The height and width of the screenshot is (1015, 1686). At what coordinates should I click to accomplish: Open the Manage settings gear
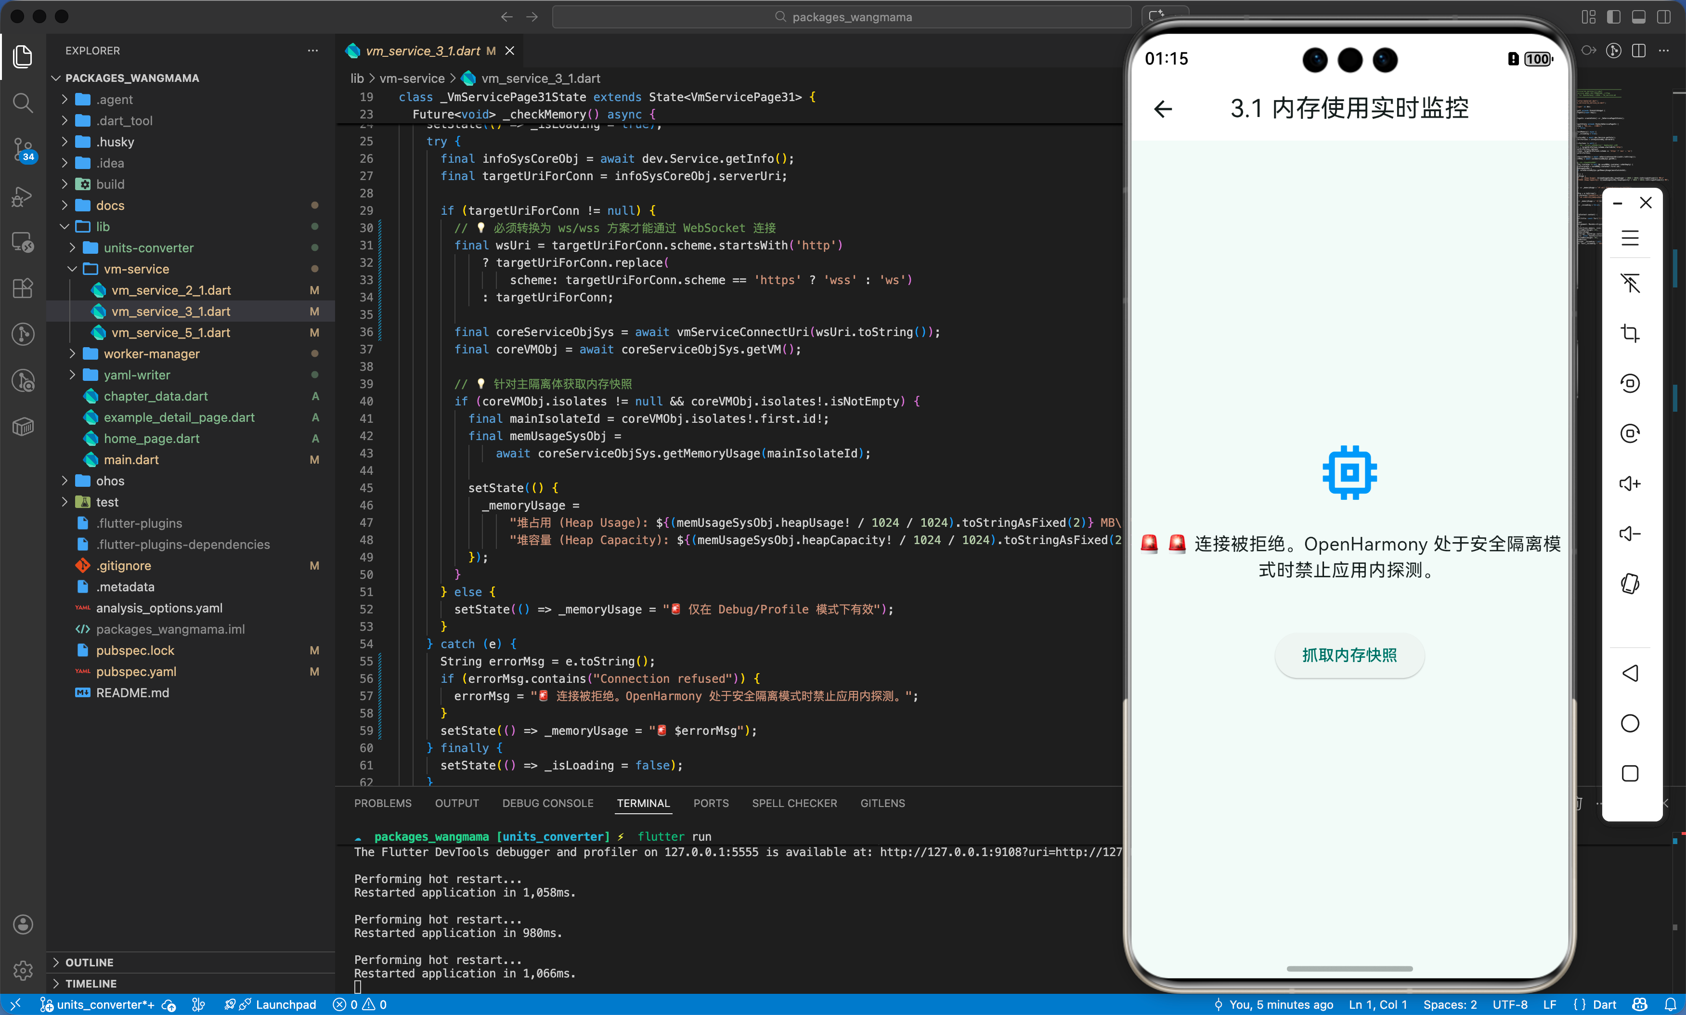pyautogui.click(x=23, y=970)
